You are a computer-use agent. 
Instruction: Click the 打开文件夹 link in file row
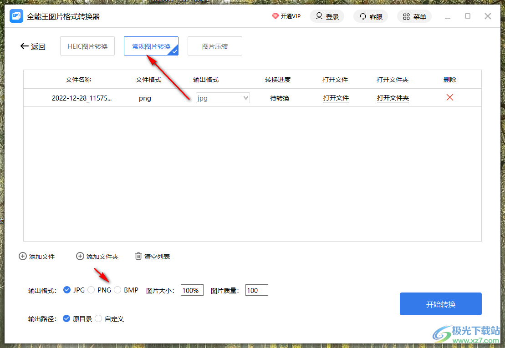(393, 98)
